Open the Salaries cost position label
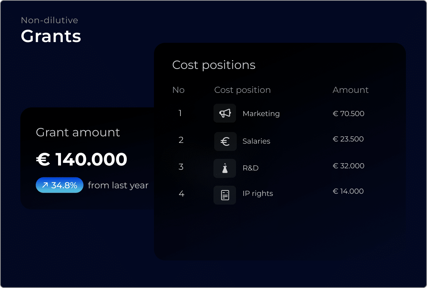This screenshot has height=288, width=427. point(256,141)
